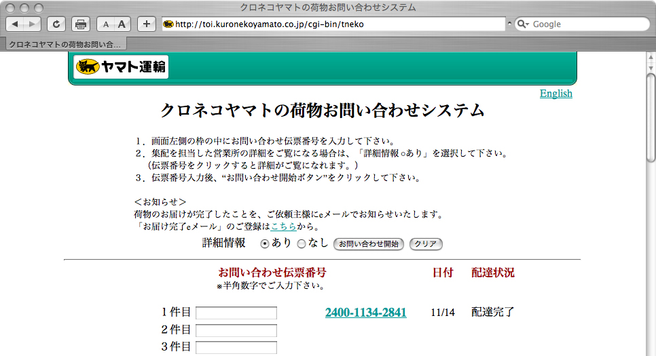Click the black cat favicon in address bar
Image resolution: width=656 pixels, height=356 pixels.
168,24
